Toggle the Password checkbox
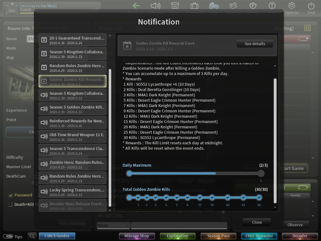Image resolution: width=321 pixels, height=241 pixels. point(10,195)
